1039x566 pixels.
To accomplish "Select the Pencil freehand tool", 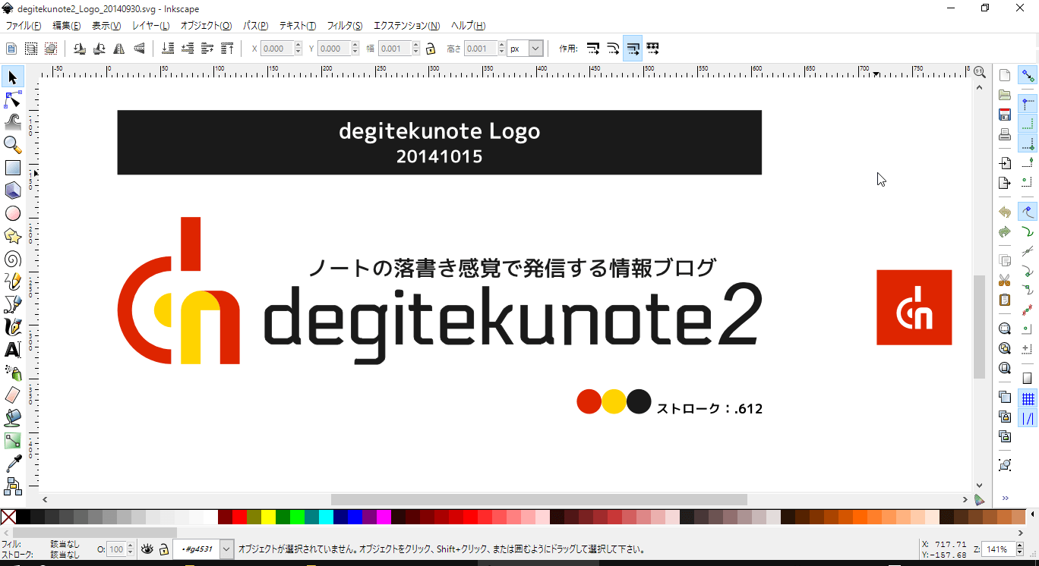I will 13,281.
